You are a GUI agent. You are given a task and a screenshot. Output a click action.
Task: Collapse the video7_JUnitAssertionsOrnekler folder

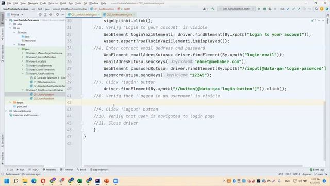pos(23,90)
